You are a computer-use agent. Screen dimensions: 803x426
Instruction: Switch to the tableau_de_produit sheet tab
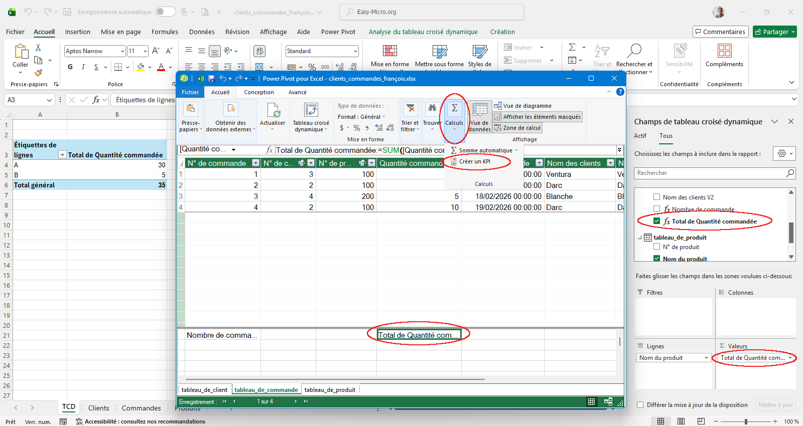[x=330, y=389]
